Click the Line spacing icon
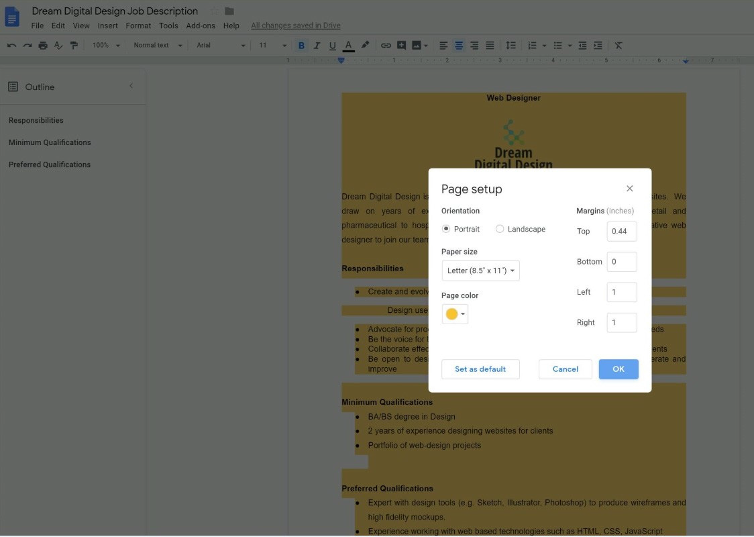The image size is (754, 537). pyautogui.click(x=510, y=45)
